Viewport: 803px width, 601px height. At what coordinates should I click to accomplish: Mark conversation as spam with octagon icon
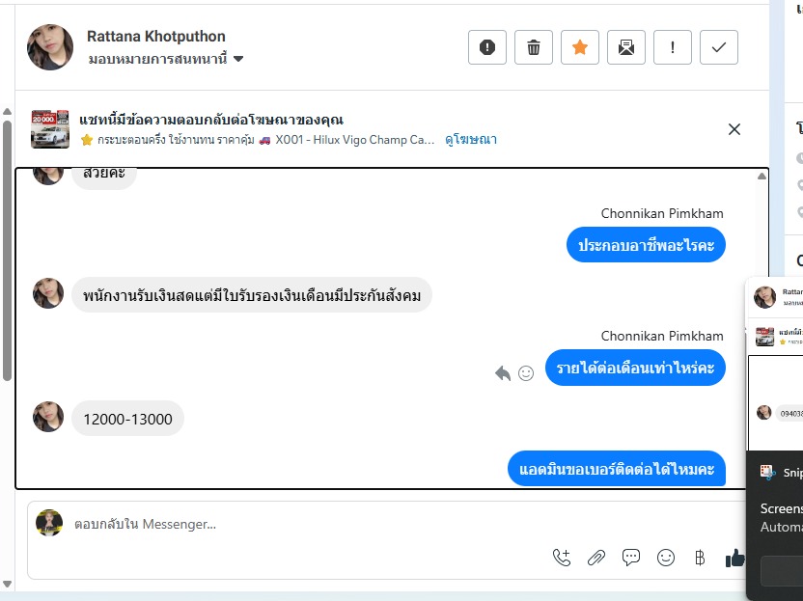487,47
